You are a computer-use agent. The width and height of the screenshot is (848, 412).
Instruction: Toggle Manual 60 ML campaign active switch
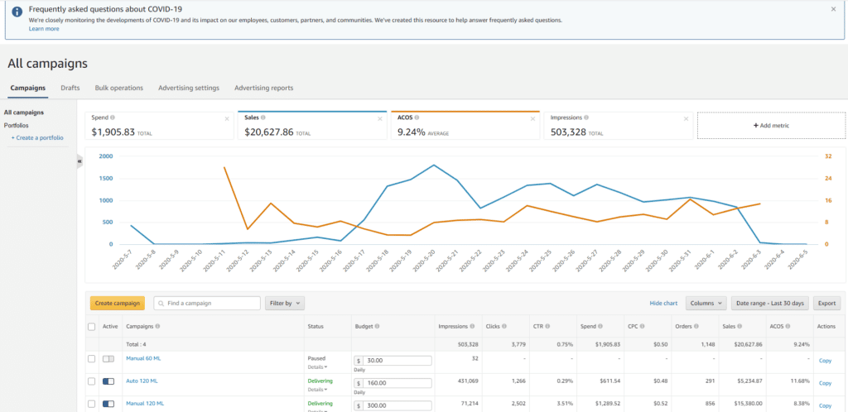[x=108, y=359]
